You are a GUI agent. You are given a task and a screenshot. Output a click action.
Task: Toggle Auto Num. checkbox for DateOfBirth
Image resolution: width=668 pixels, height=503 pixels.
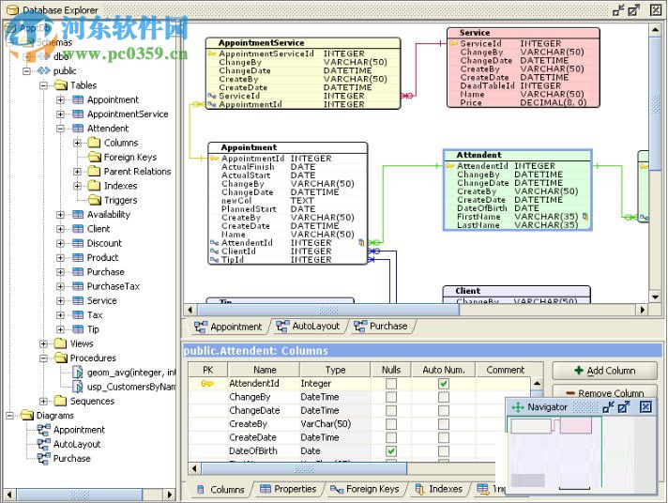pos(444,451)
